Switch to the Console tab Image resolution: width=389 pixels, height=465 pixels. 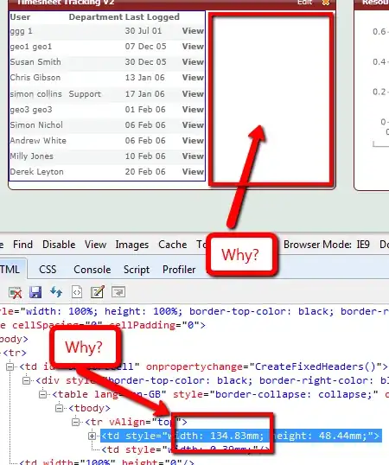coord(92,270)
